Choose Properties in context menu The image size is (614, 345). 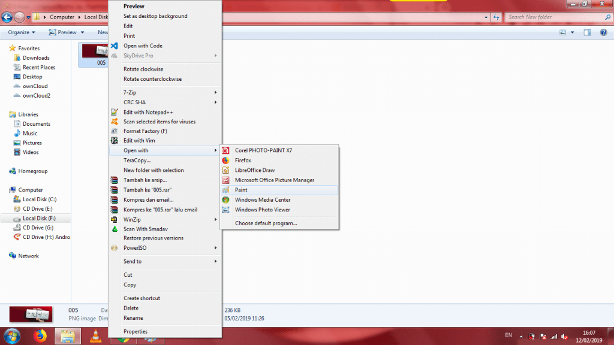[136, 332]
